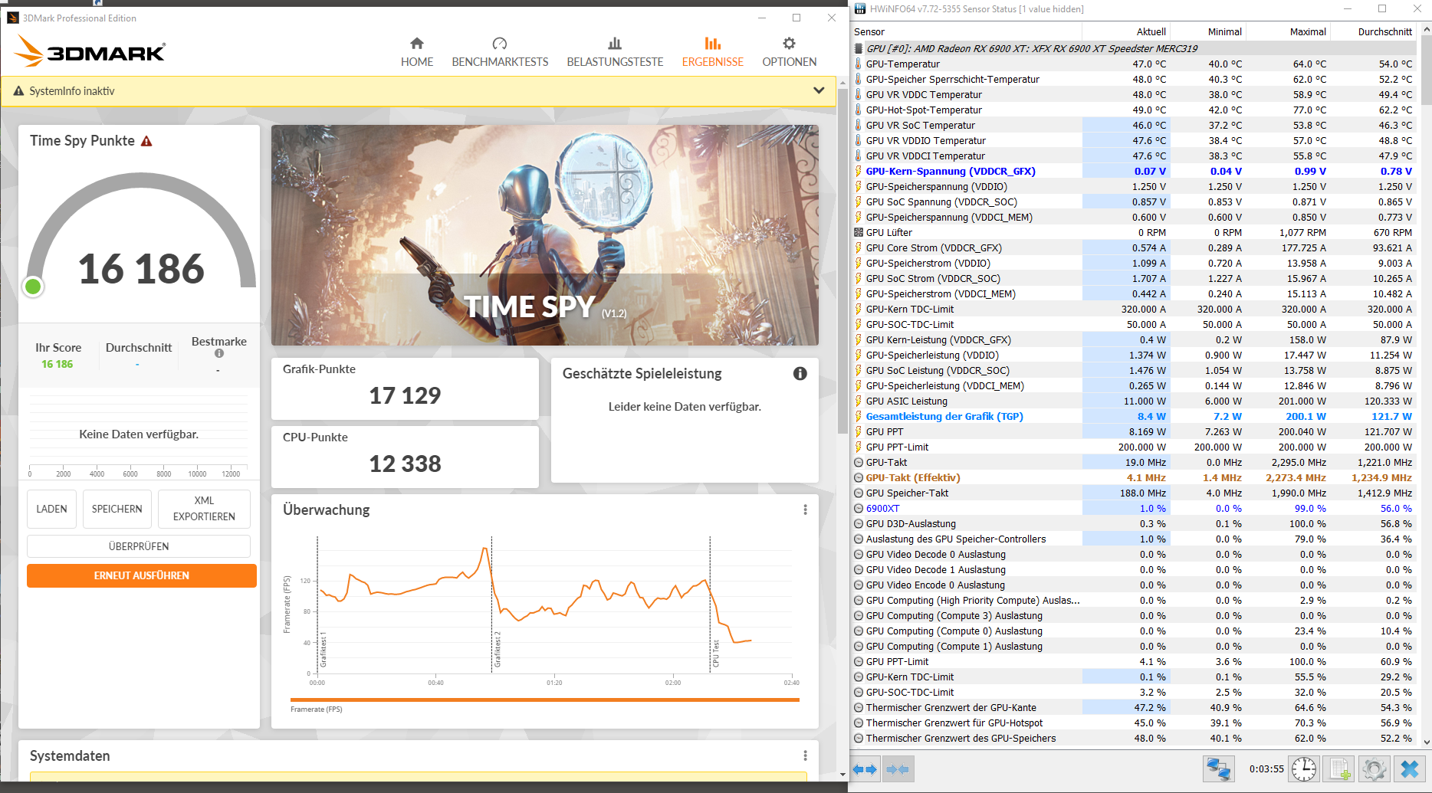1432x793 pixels.
Task: Click the Grafik-Punkte 17 129 card
Action: 405,388
